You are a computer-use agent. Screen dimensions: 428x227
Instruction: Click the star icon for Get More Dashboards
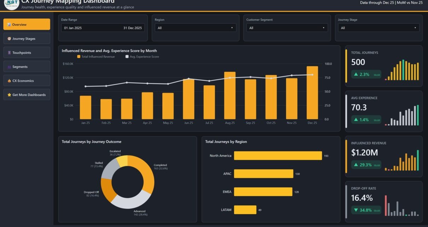click(x=9, y=95)
